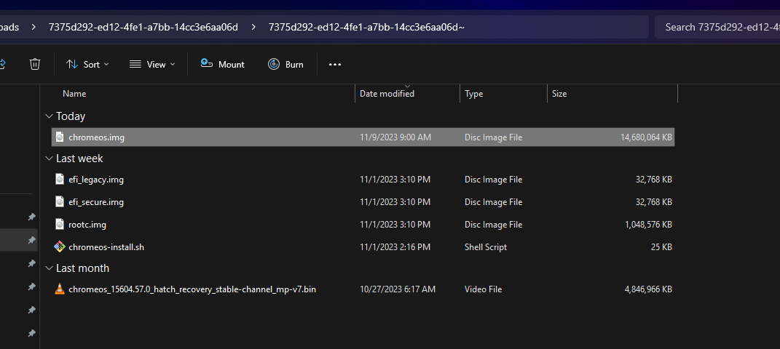
Task: Click the search box for this folder
Action: (x=717, y=27)
